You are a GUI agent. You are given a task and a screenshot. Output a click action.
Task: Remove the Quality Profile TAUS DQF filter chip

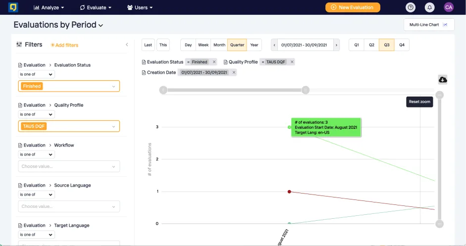pyautogui.click(x=292, y=62)
